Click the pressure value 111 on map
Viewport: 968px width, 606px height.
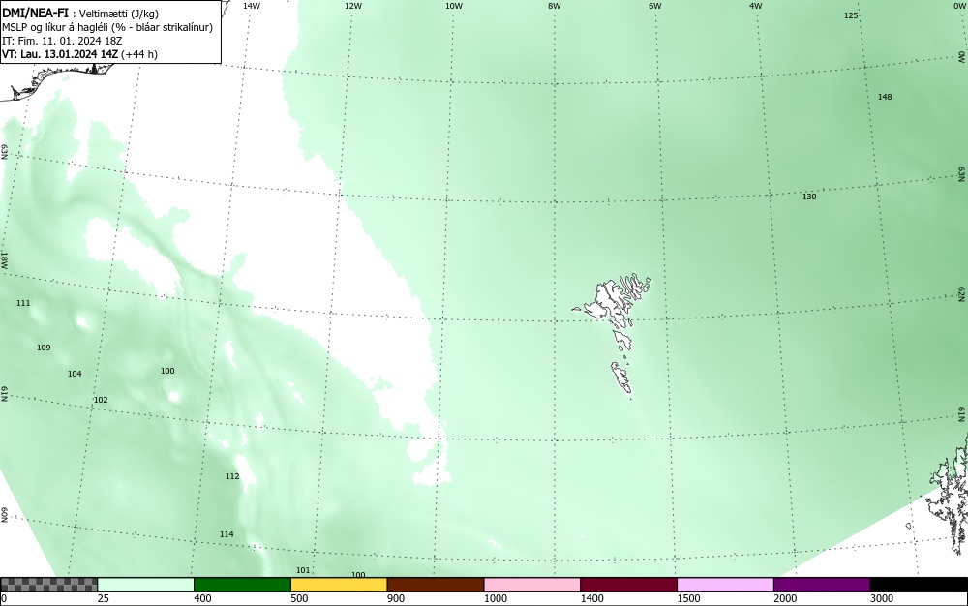23,303
